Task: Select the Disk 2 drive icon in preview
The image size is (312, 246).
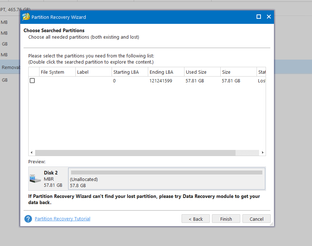Action: tap(35, 178)
